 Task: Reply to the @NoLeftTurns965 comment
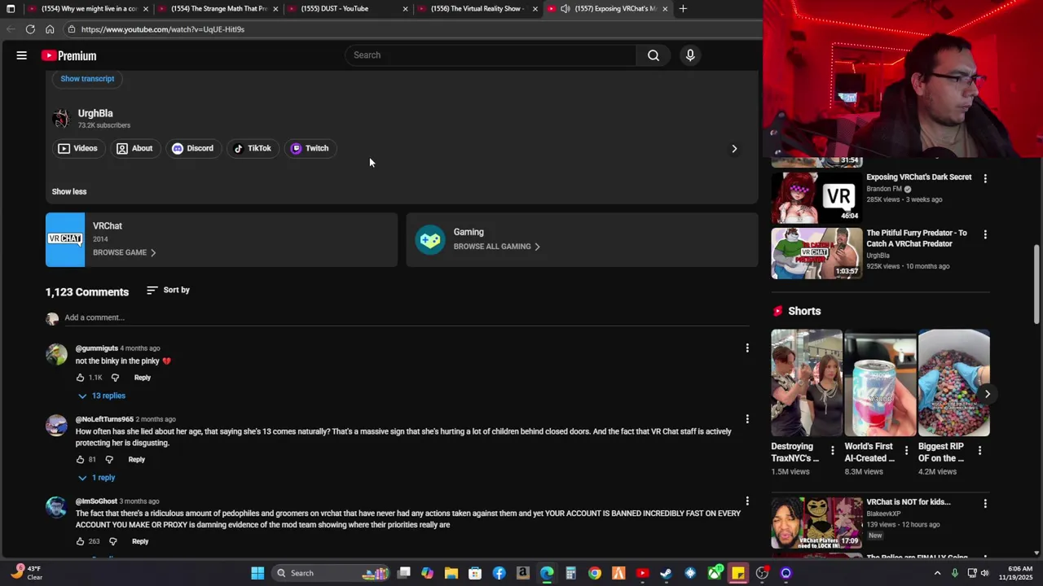coord(137,460)
